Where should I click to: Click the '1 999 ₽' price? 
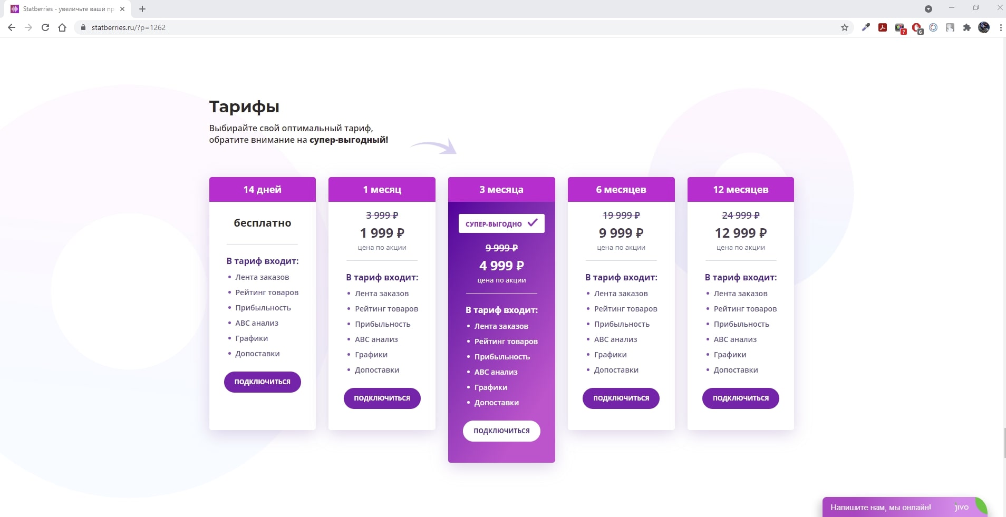tap(382, 233)
